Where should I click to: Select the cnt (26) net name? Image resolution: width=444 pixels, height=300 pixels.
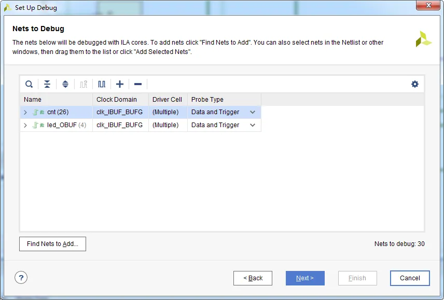click(58, 112)
